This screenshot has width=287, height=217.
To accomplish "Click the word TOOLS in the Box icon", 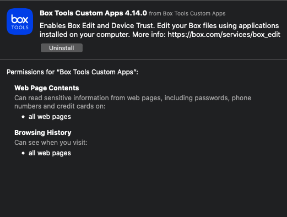I will click(20, 28).
